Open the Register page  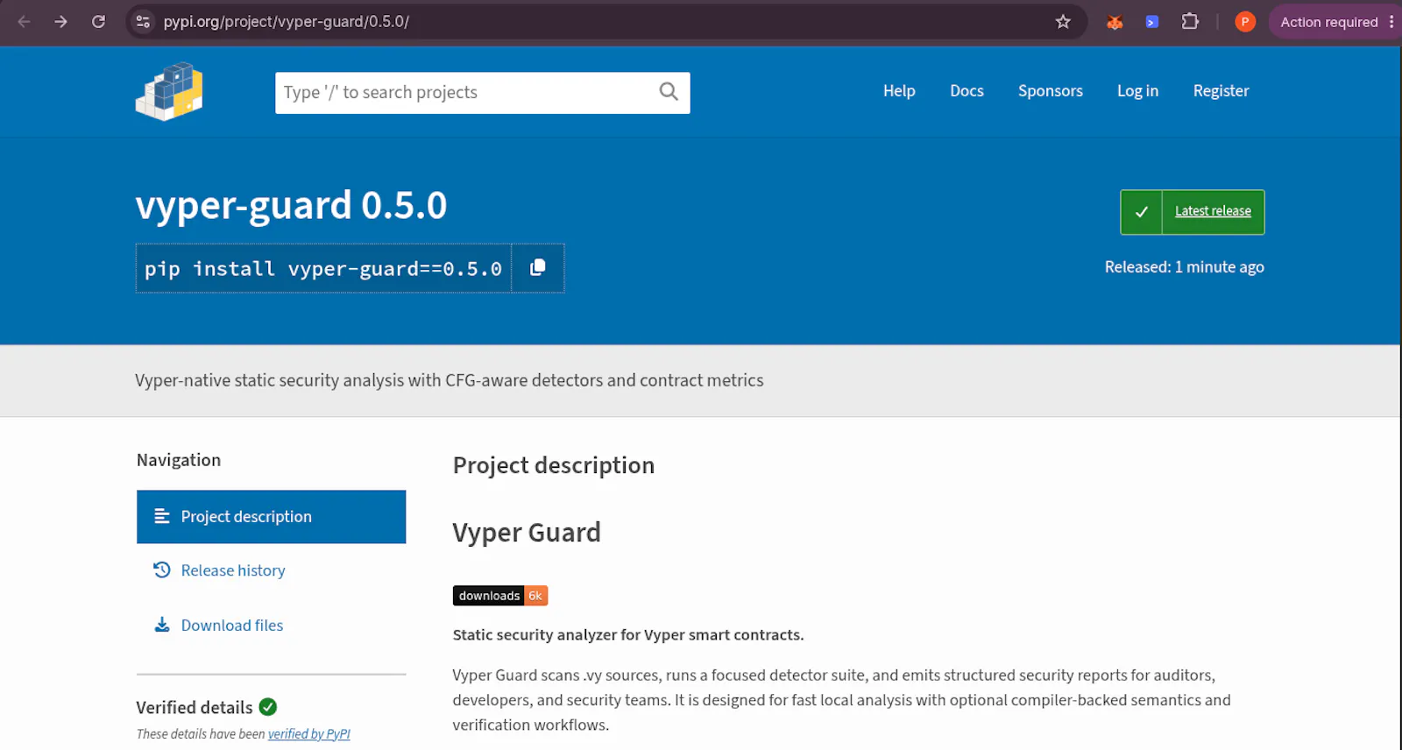click(1221, 91)
